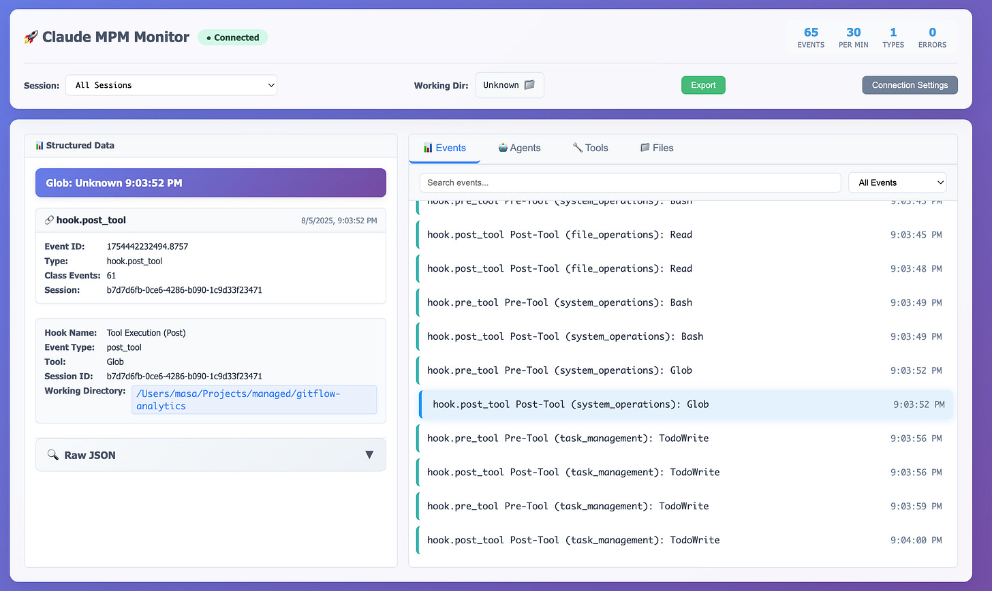Click the Unknown working dir button
The width and height of the screenshot is (992, 591).
point(510,85)
